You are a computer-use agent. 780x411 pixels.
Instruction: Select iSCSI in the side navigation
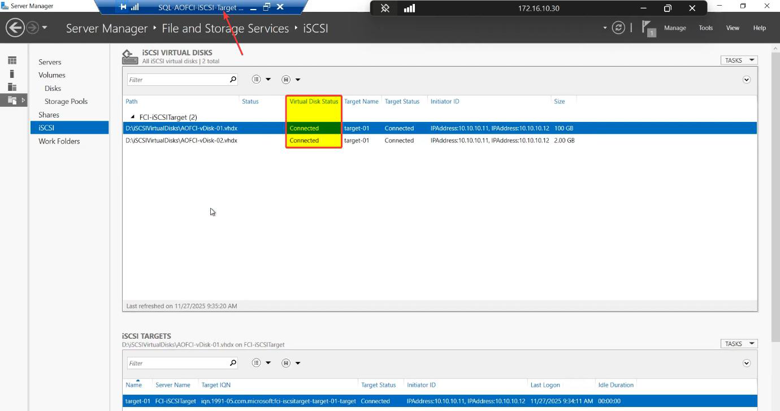70,128
